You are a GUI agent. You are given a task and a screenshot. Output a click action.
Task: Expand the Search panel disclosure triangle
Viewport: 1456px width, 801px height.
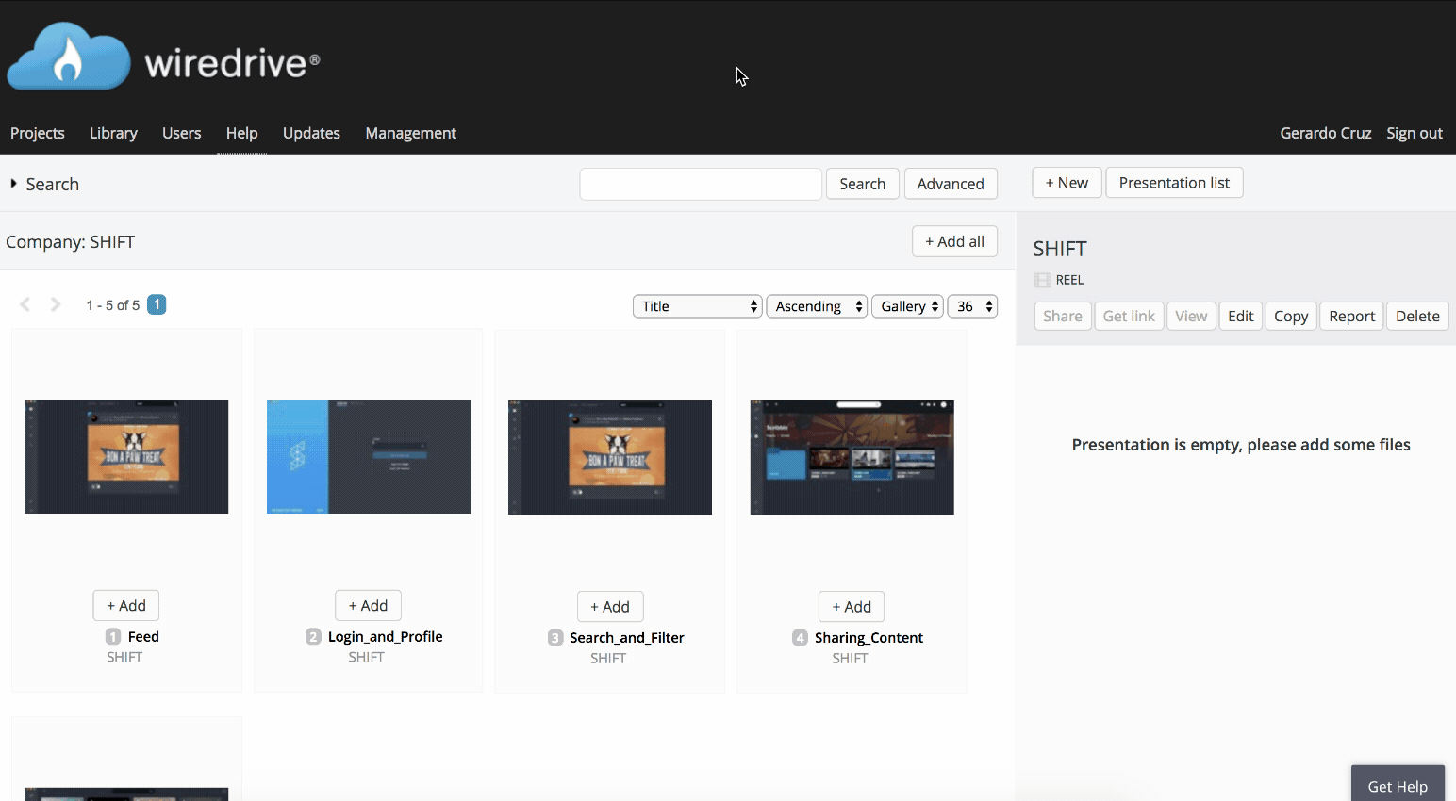coord(15,184)
